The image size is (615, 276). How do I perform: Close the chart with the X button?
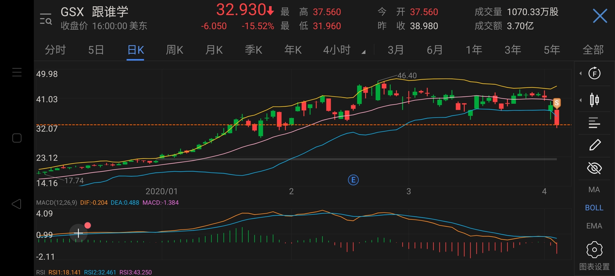600,16
